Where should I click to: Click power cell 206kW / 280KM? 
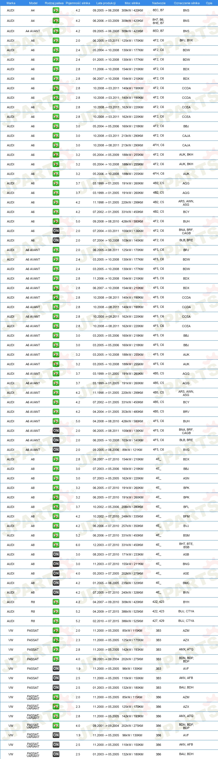pos(132,507)
